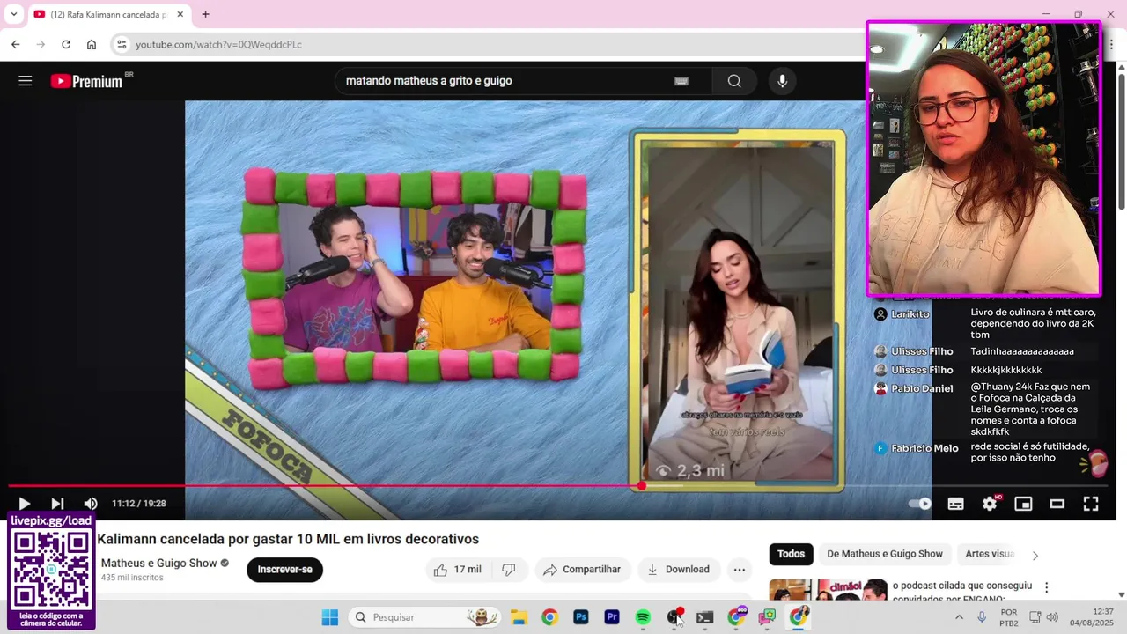The width and height of the screenshot is (1127, 634).
Task: Click video title Kalimann cancelada
Action: pyautogui.click(x=288, y=539)
